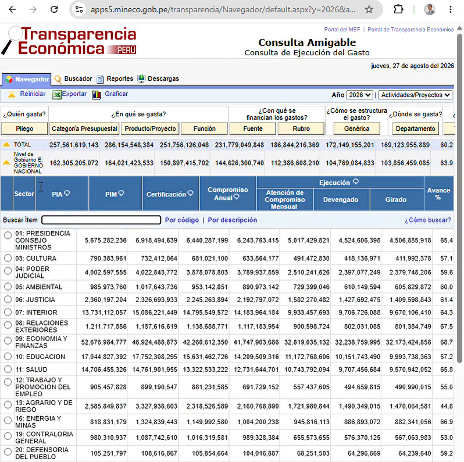The width and height of the screenshot is (464, 462).
Task: Click the Exportar link
Action: click(74, 94)
